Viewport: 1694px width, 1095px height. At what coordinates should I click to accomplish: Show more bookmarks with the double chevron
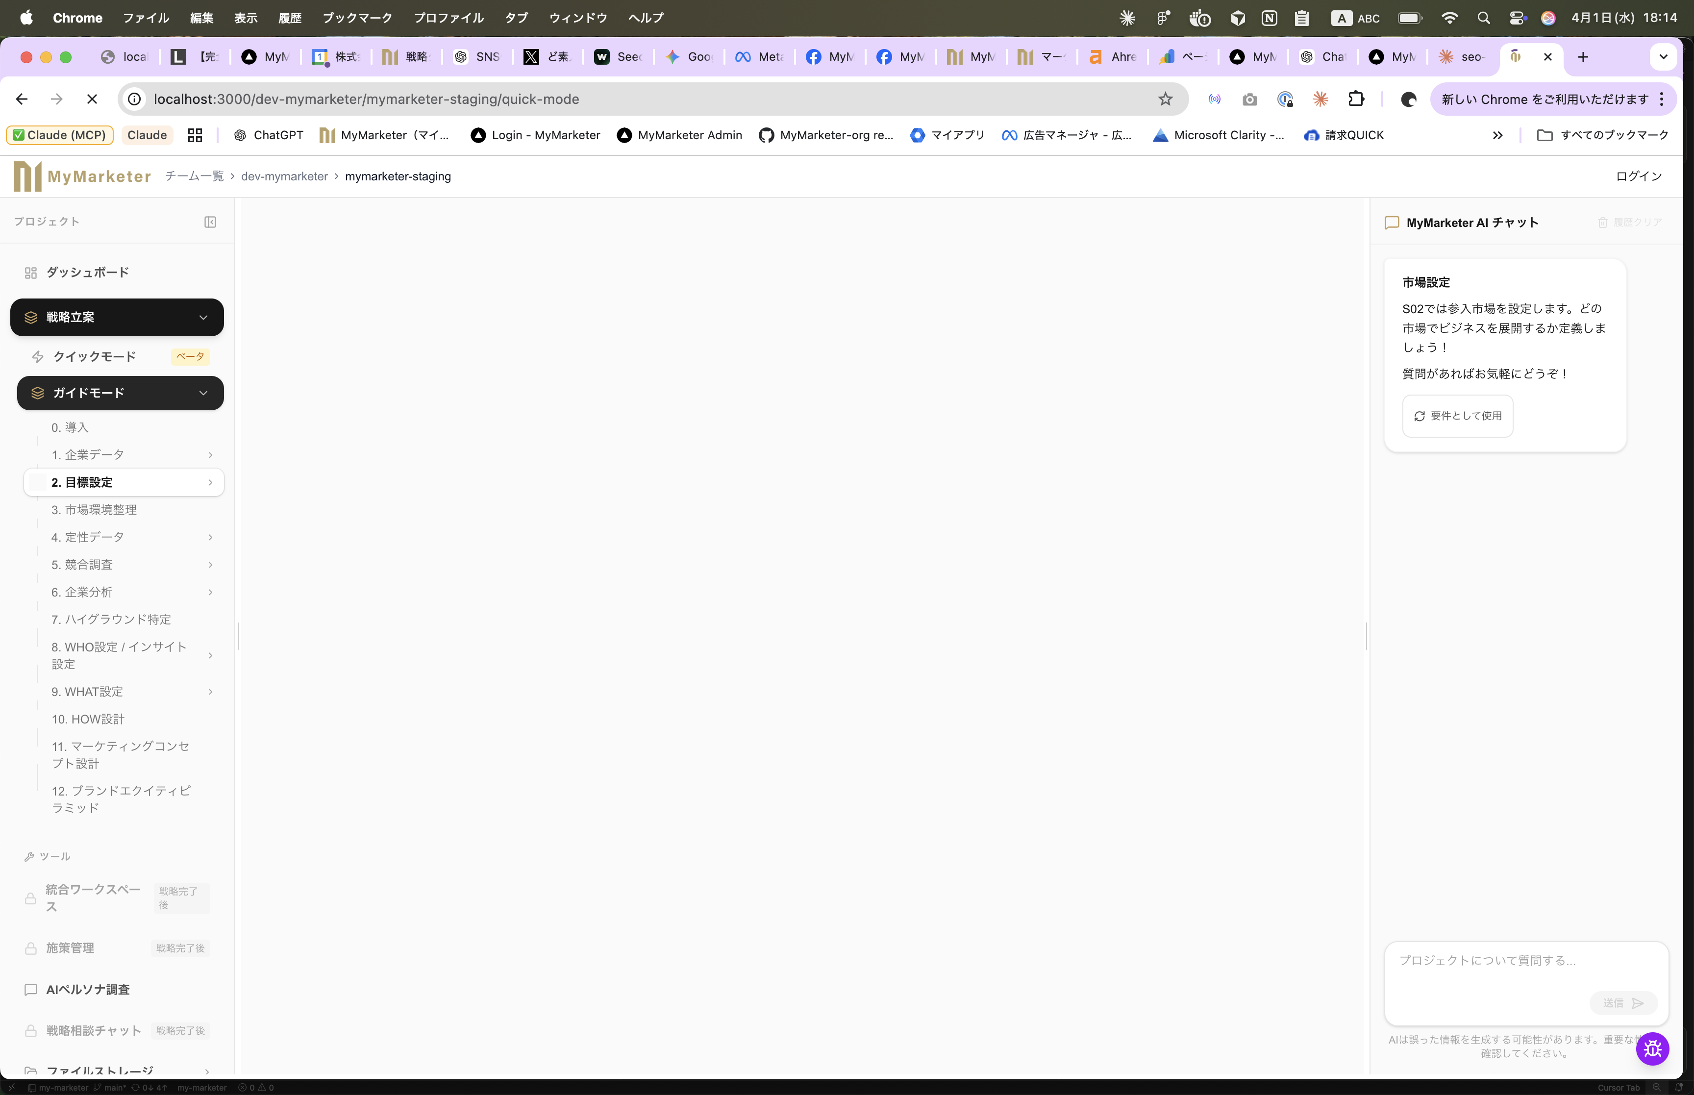pos(1497,135)
